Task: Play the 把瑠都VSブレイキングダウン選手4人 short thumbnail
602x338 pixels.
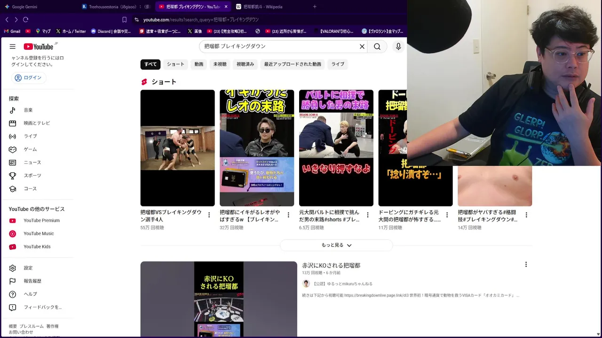Action: 177,148
